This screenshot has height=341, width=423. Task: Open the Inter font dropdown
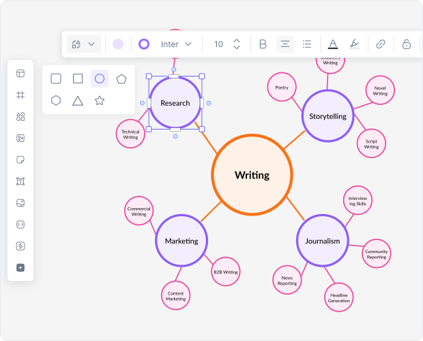tap(176, 44)
